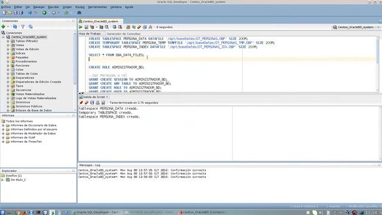This screenshot has height=215, width=382.
Task: Open dropdown arrow beside New Connection
Action: (x=8, y=26)
